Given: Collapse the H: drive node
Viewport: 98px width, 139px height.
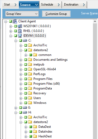Looking at the screenshot, I should coord(16,113).
